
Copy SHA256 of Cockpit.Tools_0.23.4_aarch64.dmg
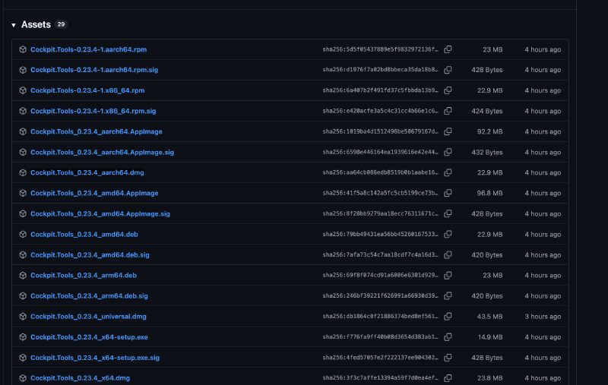448,172
